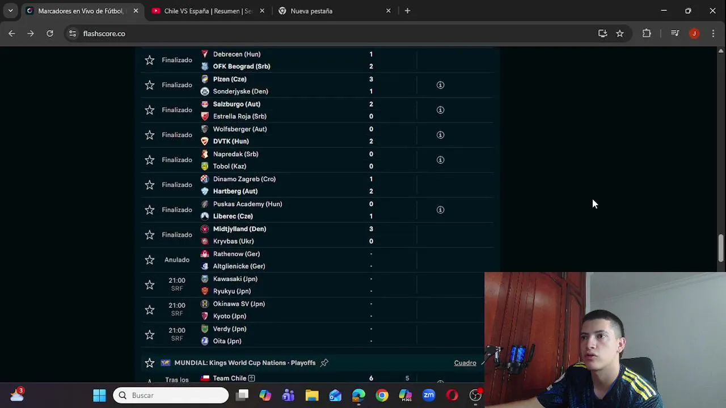The image size is (726, 408).
Task: Open Opera browser from the taskbar
Action: [x=452, y=395]
